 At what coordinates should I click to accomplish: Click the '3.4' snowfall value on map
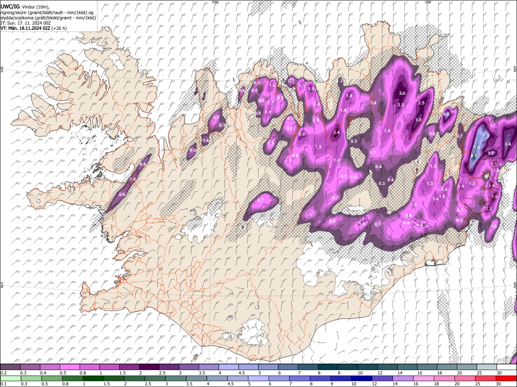pyautogui.click(x=508, y=144)
